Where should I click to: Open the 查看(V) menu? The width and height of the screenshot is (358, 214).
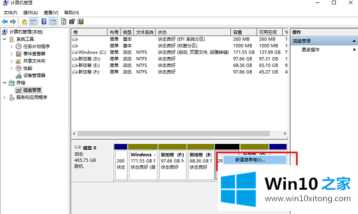tap(51, 12)
